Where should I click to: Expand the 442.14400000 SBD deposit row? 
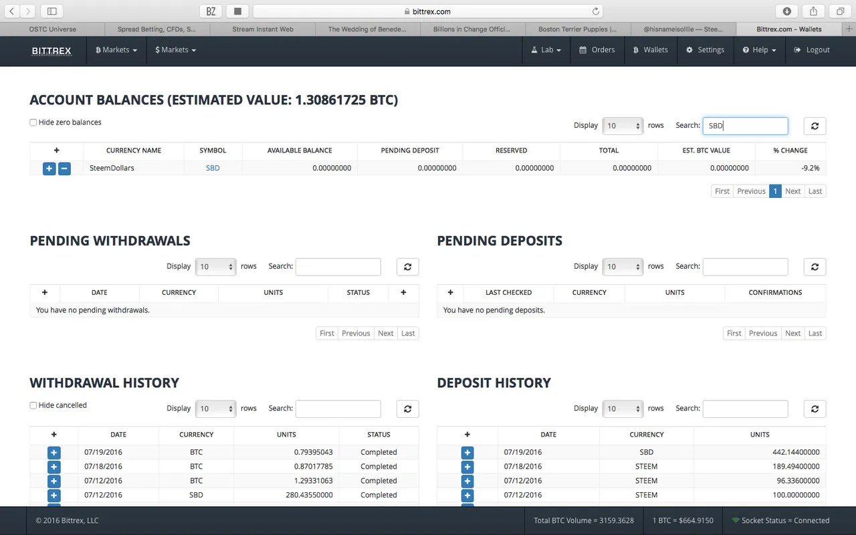[x=467, y=453]
